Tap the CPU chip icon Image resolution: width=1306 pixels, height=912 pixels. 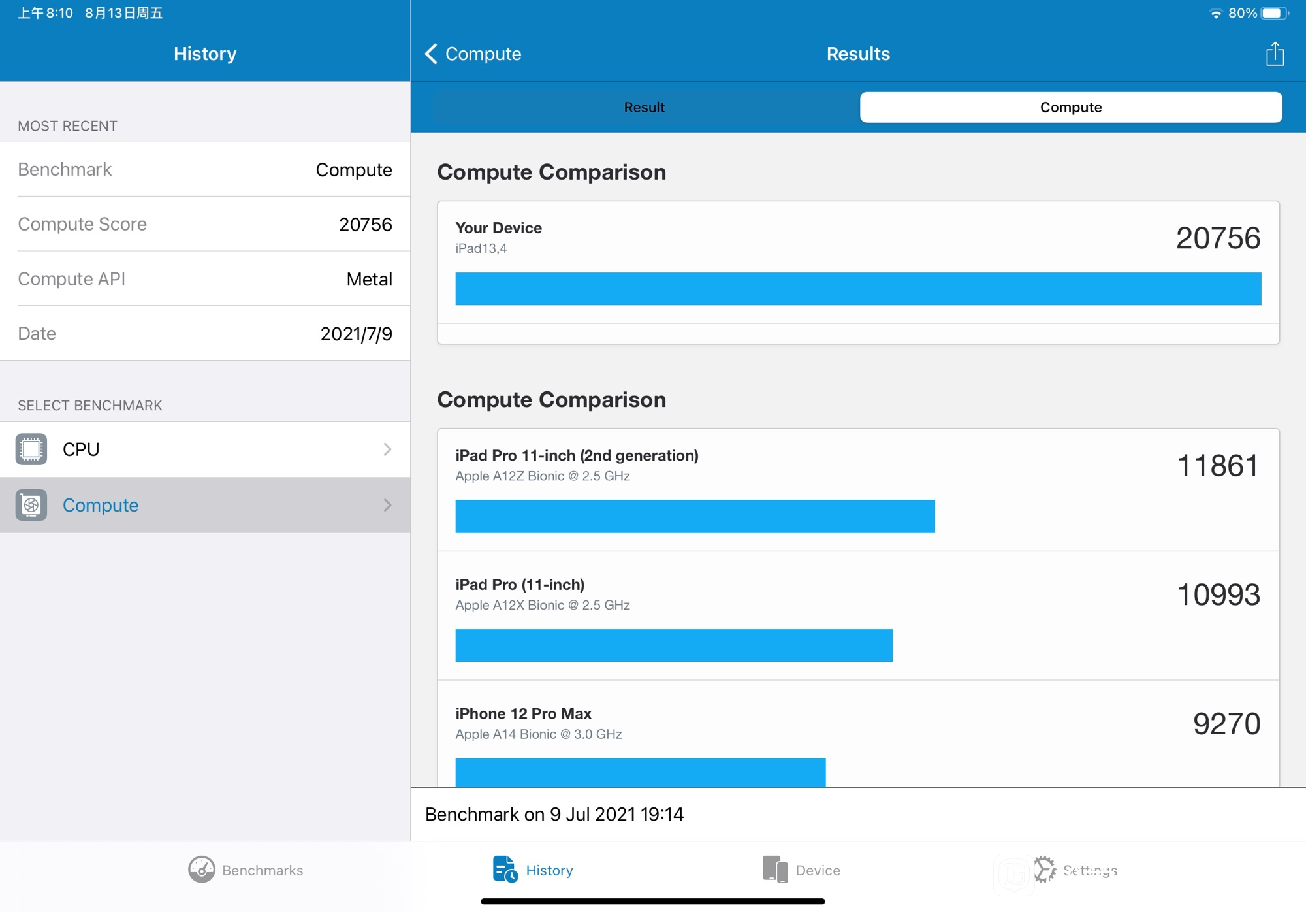coord(31,449)
